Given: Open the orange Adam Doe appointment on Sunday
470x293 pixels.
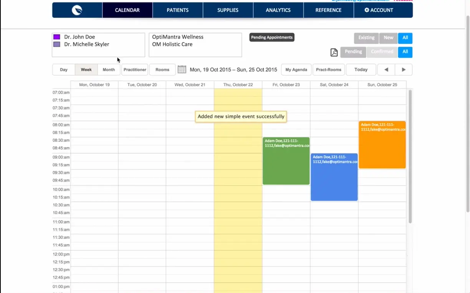Looking at the screenshot, I should pyautogui.click(x=382, y=145).
